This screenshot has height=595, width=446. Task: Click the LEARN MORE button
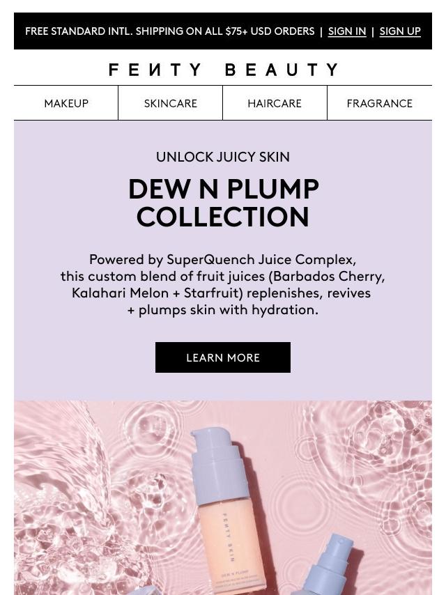[x=223, y=357]
